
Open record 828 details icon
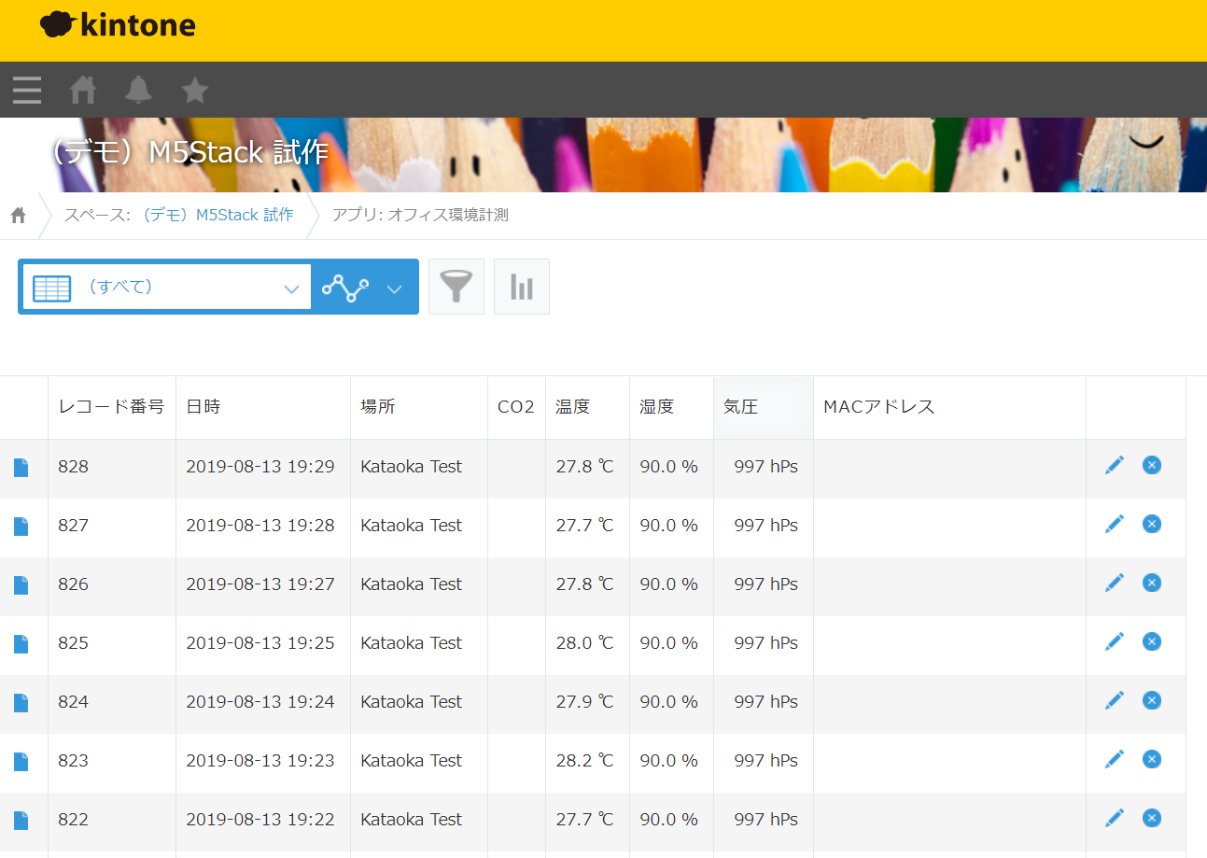[x=21, y=468]
